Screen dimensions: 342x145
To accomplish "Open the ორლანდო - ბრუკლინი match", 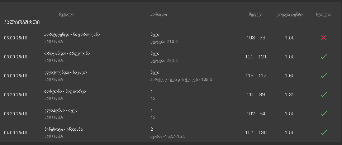I will 67,54.
